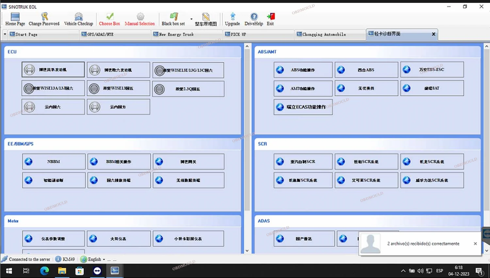Image resolution: width=490 pixels, height=278 pixels.
Task: Open the ABS function operation button
Action: click(303, 70)
